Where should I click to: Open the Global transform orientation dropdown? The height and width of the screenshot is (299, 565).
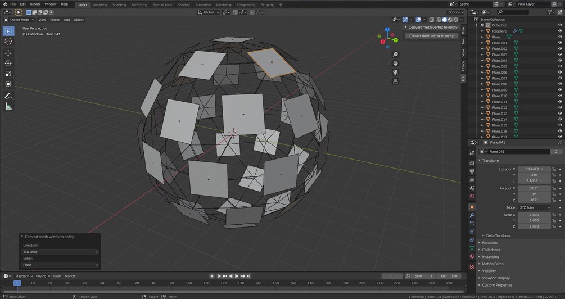click(208, 12)
